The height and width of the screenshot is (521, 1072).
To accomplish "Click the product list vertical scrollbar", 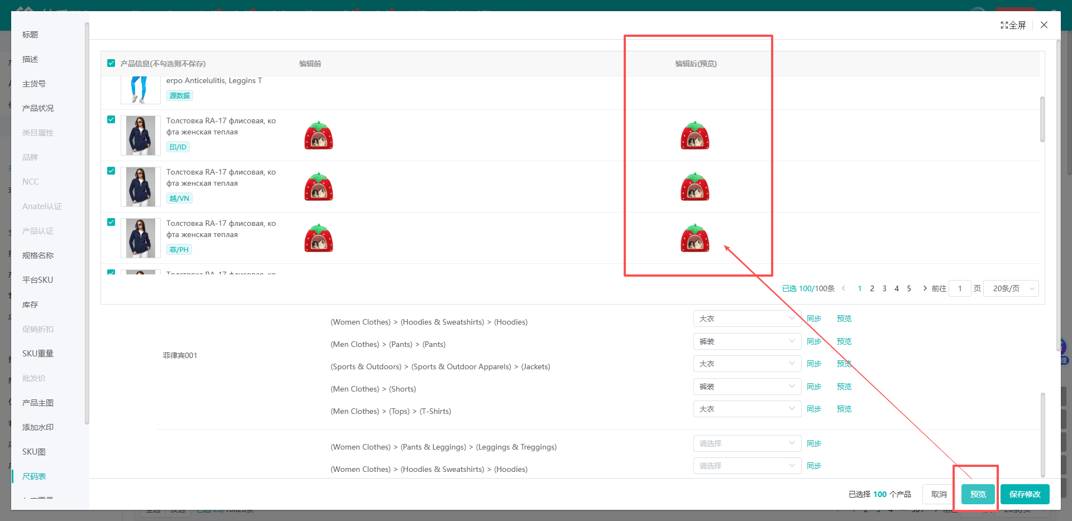I will (x=1042, y=119).
